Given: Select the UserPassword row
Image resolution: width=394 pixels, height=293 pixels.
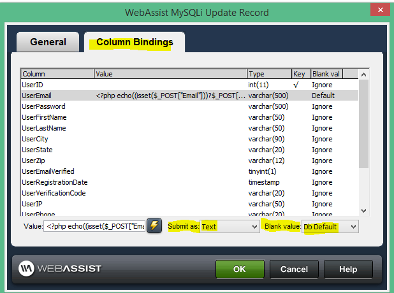Looking at the screenshot, I should (x=189, y=106).
